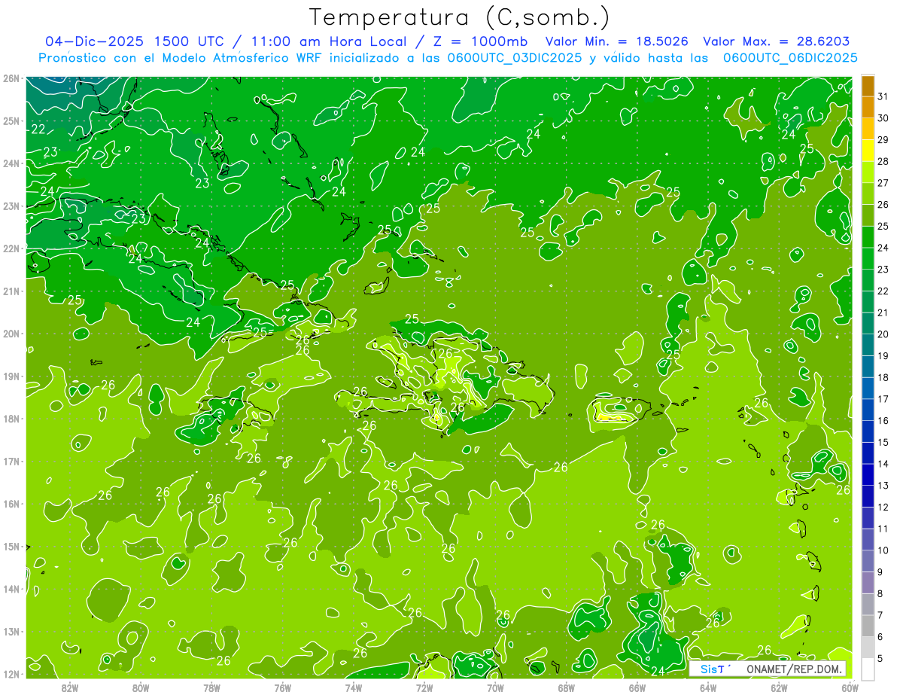The image size is (903, 698).
Task: Click the "19N" latitude label
Action: [11, 376]
